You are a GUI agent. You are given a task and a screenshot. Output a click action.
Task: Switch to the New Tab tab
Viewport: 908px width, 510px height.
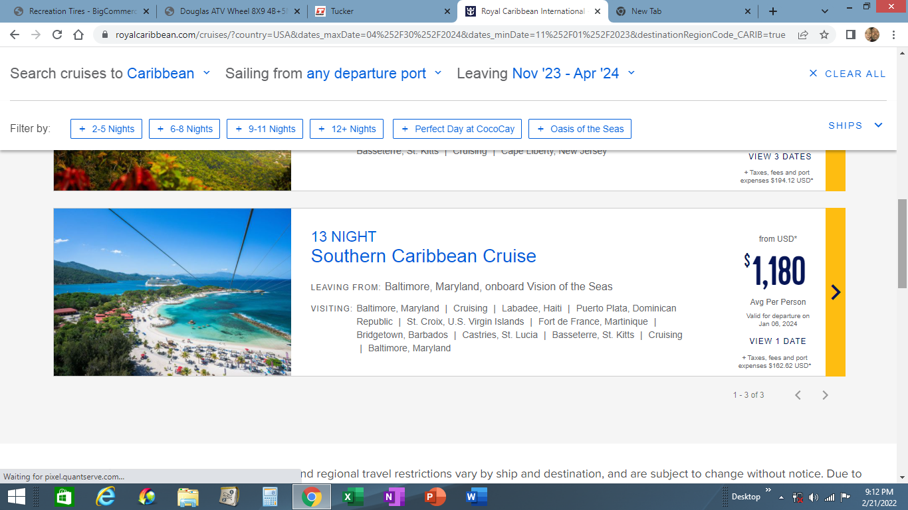(683, 11)
